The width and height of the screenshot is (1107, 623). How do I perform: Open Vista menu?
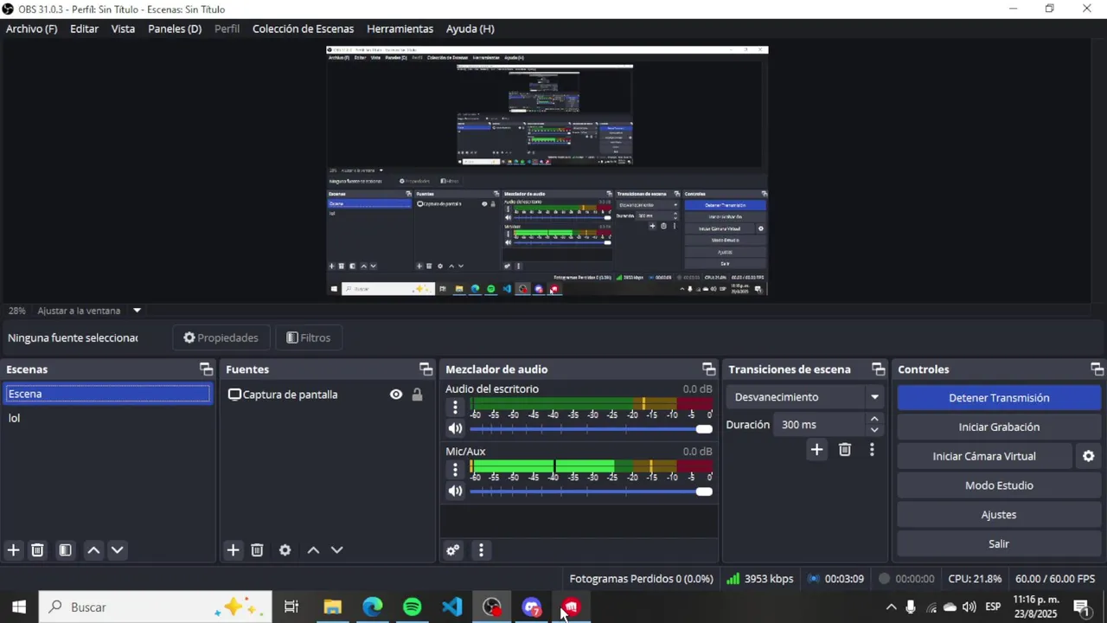point(123,29)
